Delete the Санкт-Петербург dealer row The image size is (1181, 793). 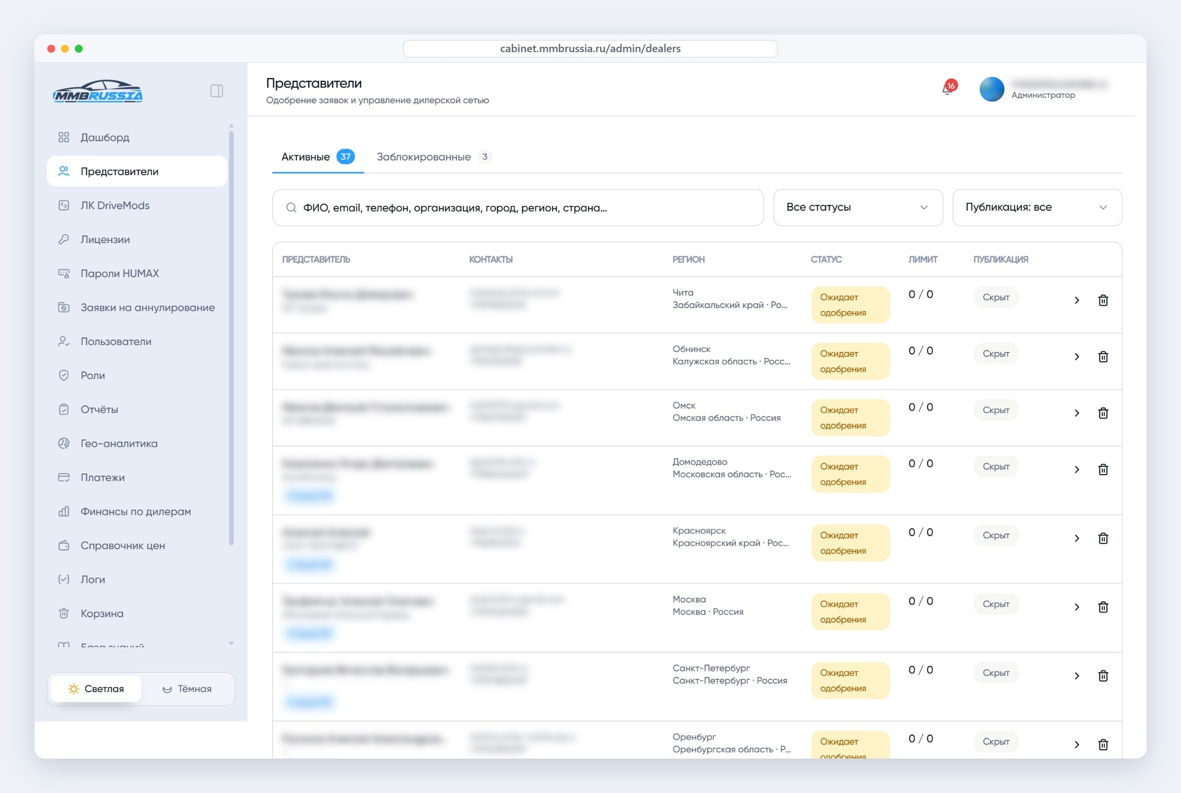click(1103, 676)
